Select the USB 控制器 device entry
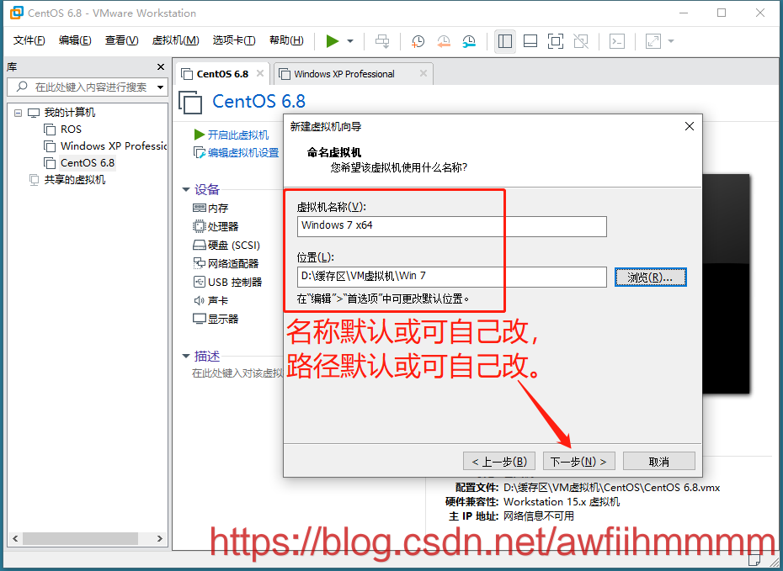The width and height of the screenshot is (783, 571). (x=235, y=282)
